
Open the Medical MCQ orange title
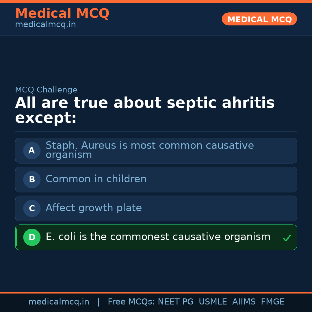pos(62,14)
